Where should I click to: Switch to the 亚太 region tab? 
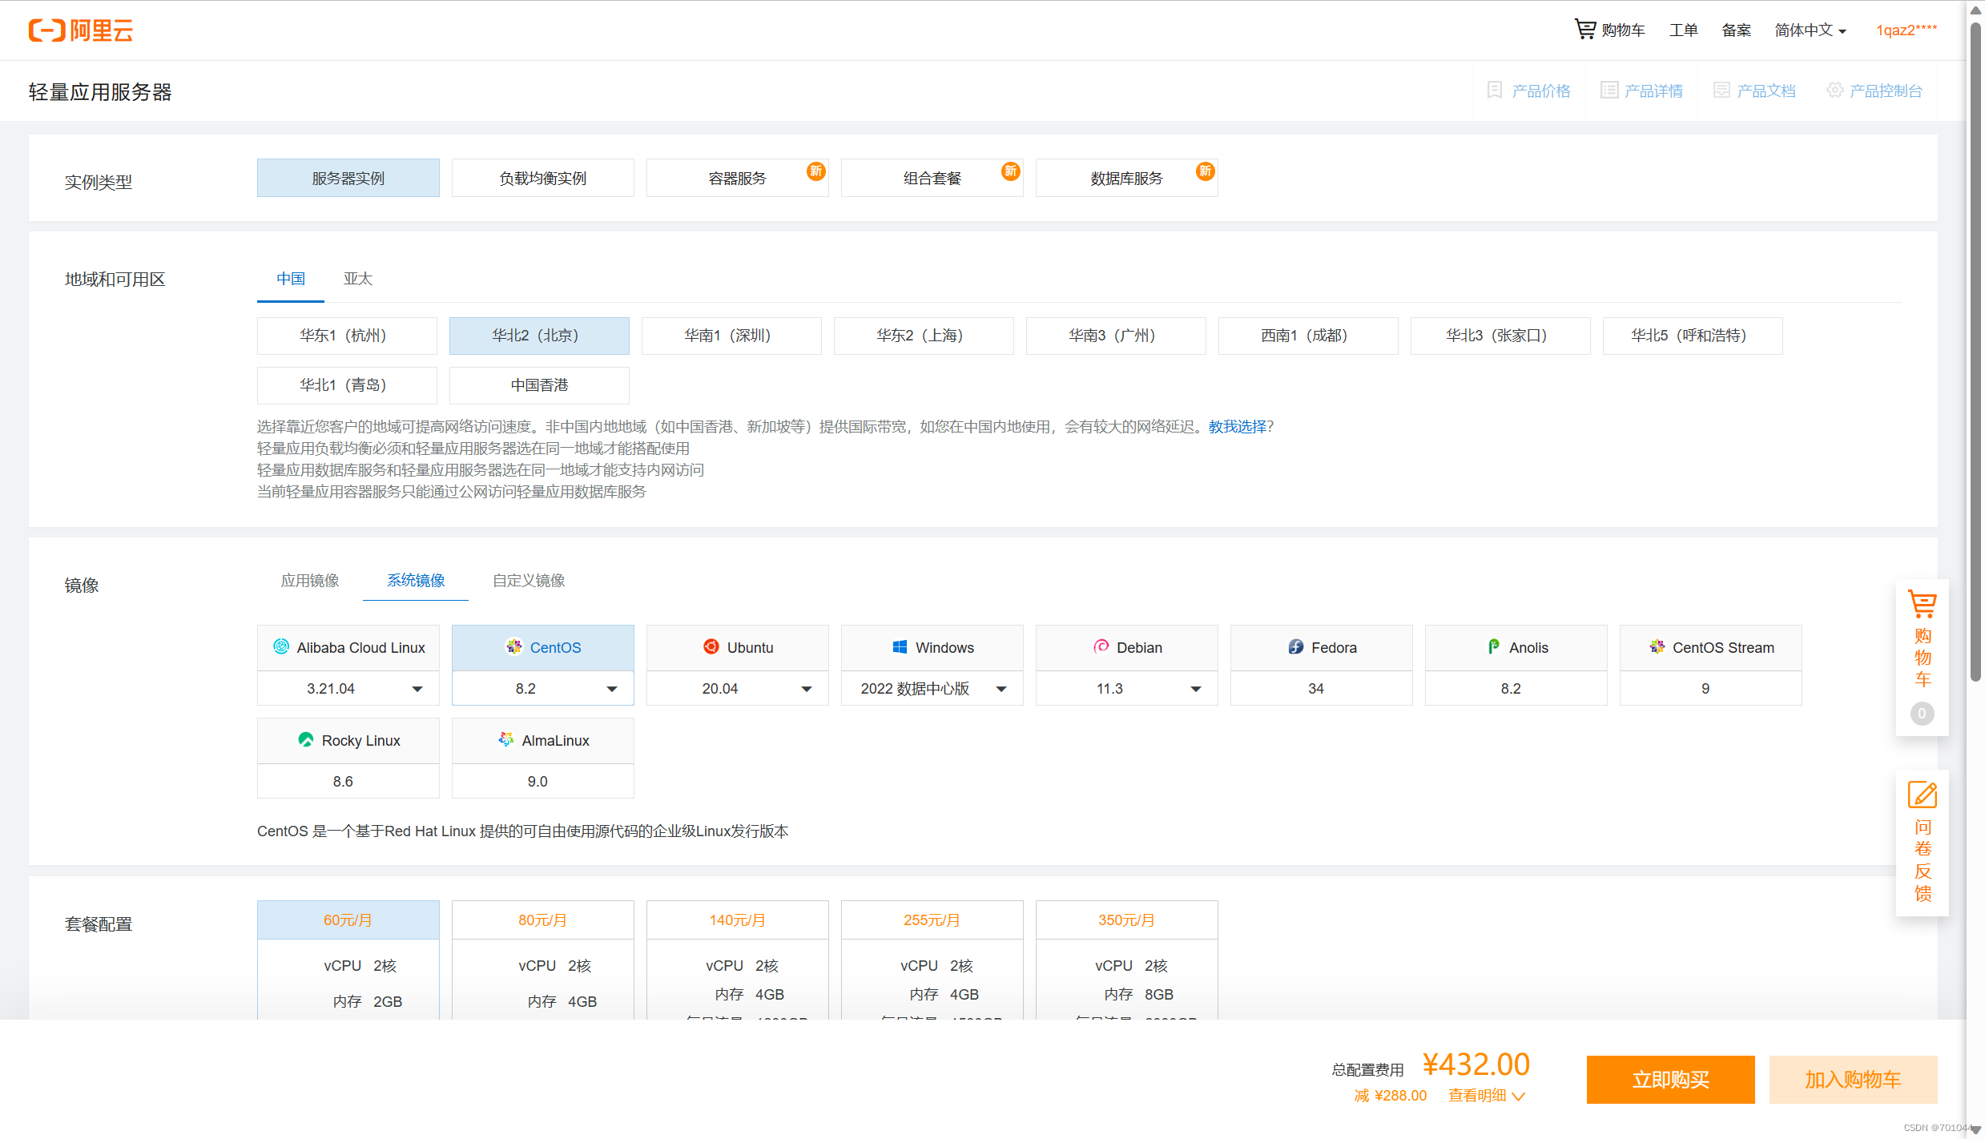358,279
